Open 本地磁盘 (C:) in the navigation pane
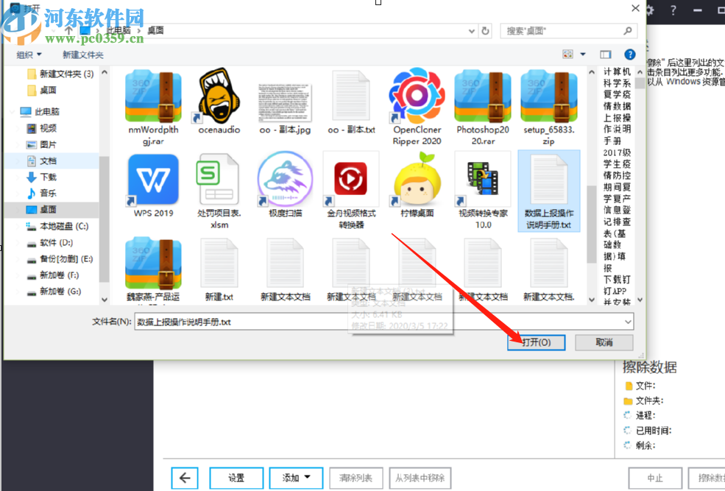The image size is (725, 491). 57,226
